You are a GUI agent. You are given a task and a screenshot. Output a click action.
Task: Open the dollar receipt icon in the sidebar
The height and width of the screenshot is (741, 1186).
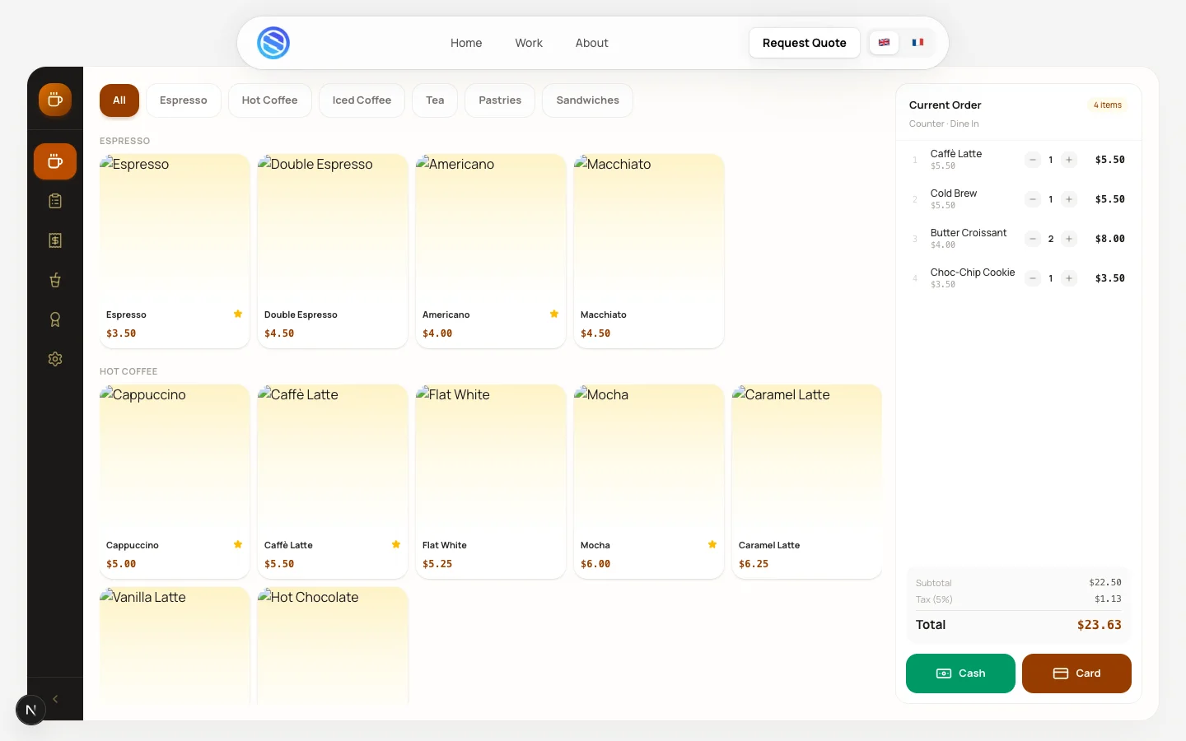pyautogui.click(x=55, y=240)
